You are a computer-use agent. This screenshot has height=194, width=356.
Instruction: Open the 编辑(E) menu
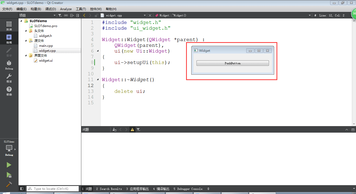tap(21, 9)
